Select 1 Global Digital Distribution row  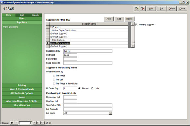pyautogui.click(x=89, y=30)
